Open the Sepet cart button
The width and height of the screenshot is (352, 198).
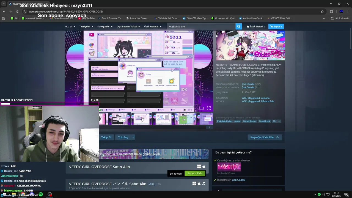coord(276,26)
